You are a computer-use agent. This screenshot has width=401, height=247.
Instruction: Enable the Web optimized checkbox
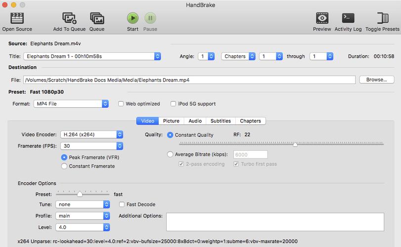tap(121, 104)
